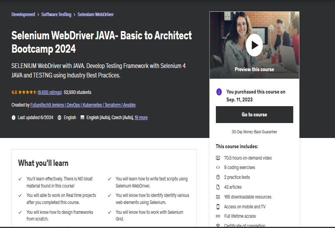Click the downloadable resources icon

point(218,197)
